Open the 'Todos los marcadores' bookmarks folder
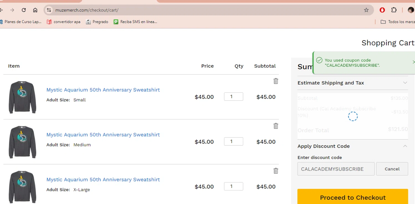Viewport: 415px width, 204px height. click(x=398, y=22)
